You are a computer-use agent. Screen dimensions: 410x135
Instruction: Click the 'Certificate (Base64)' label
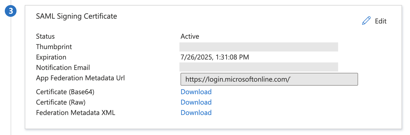tap(65, 92)
